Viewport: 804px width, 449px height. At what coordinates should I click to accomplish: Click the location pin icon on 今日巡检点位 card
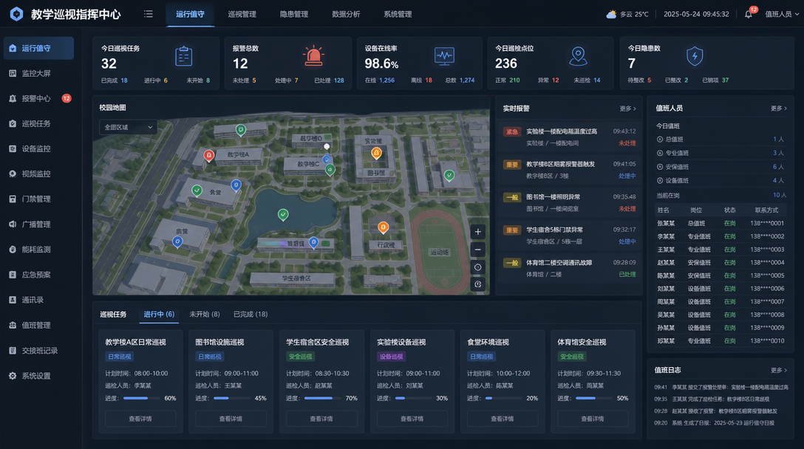click(578, 56)
